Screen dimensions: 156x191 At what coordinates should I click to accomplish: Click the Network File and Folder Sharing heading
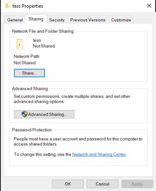tap(43, 31)
